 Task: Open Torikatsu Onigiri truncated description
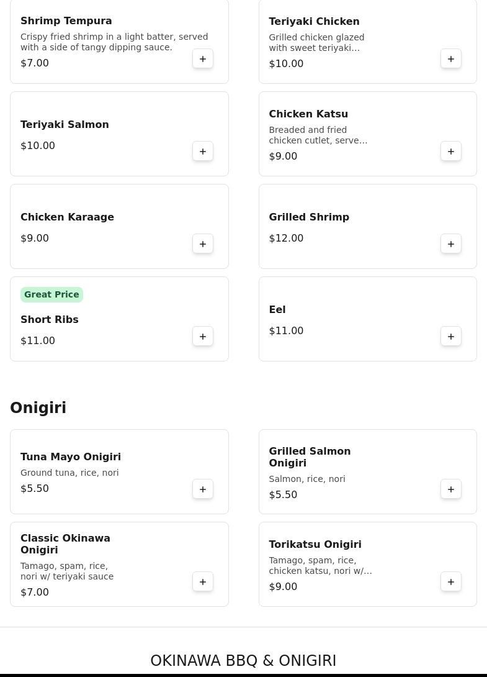coord(320,566)
